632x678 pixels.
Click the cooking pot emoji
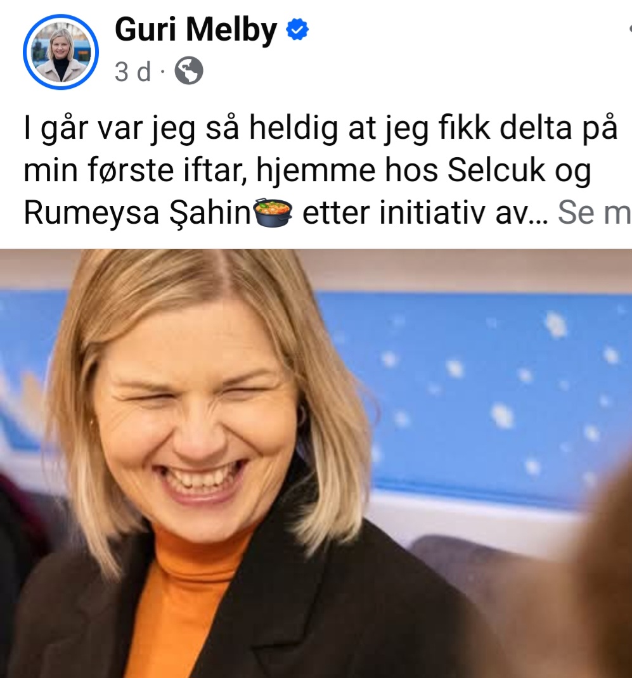tap(273, 212)
